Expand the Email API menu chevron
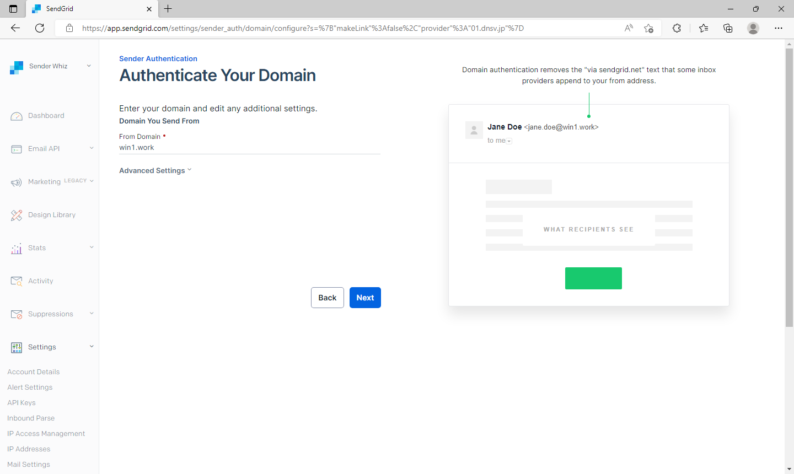The width and height of the screenshot is (794, 474). pos(92,148)
